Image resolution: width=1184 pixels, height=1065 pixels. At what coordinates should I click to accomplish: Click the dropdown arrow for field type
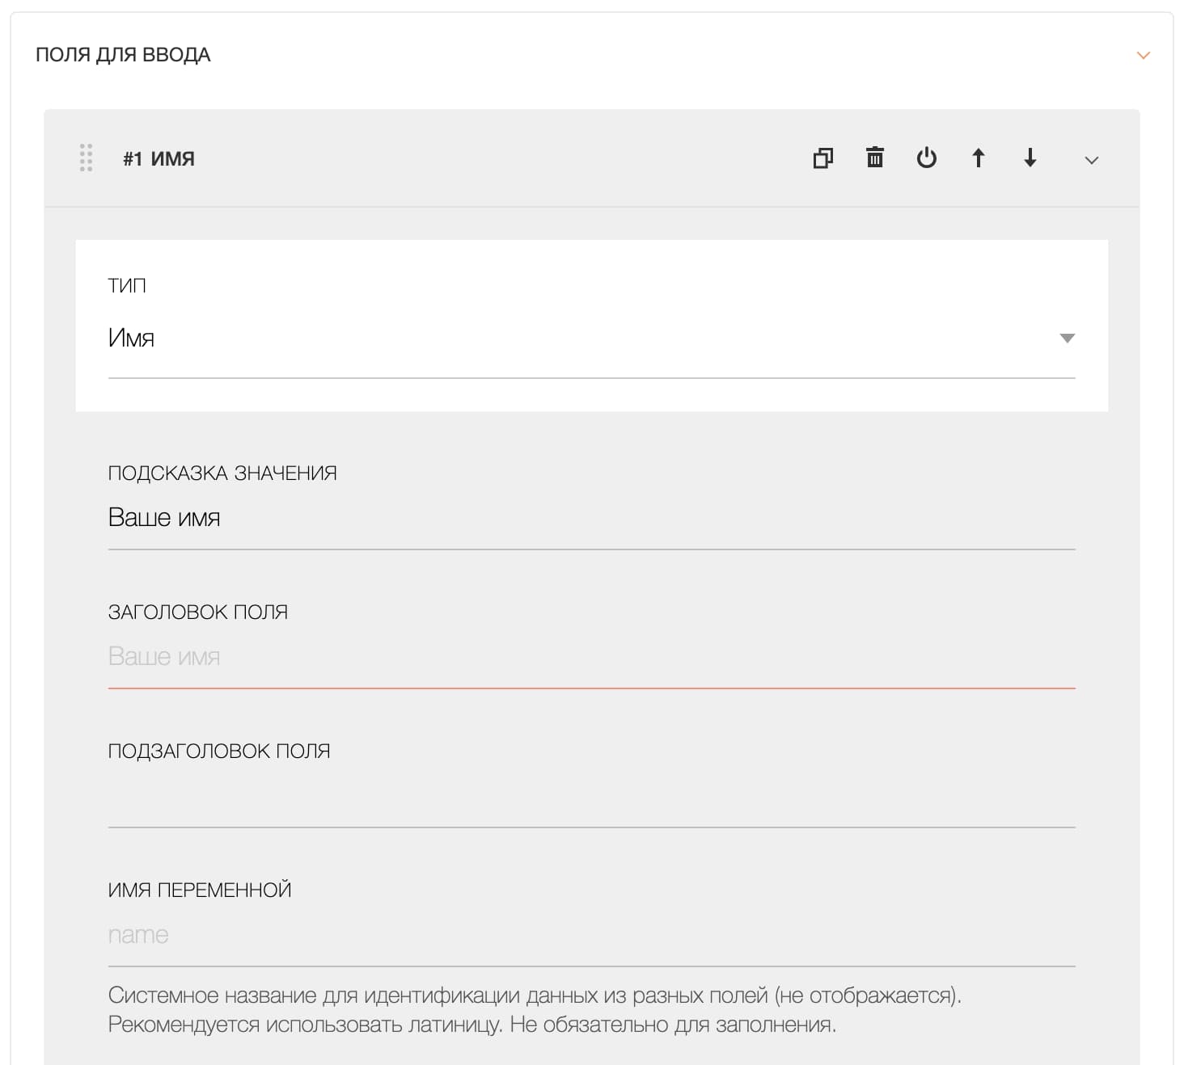(x=1067, y=338)
